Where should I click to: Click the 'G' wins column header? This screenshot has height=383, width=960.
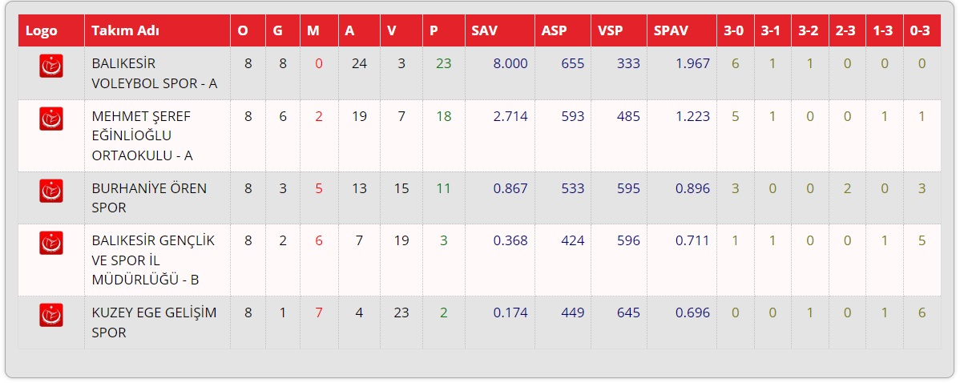coord(278,30)
